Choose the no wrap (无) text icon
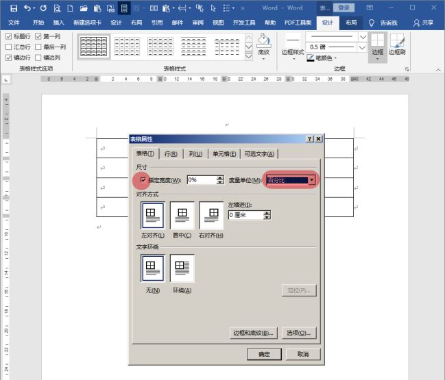The image size is (445, 380). pos(152,268)
